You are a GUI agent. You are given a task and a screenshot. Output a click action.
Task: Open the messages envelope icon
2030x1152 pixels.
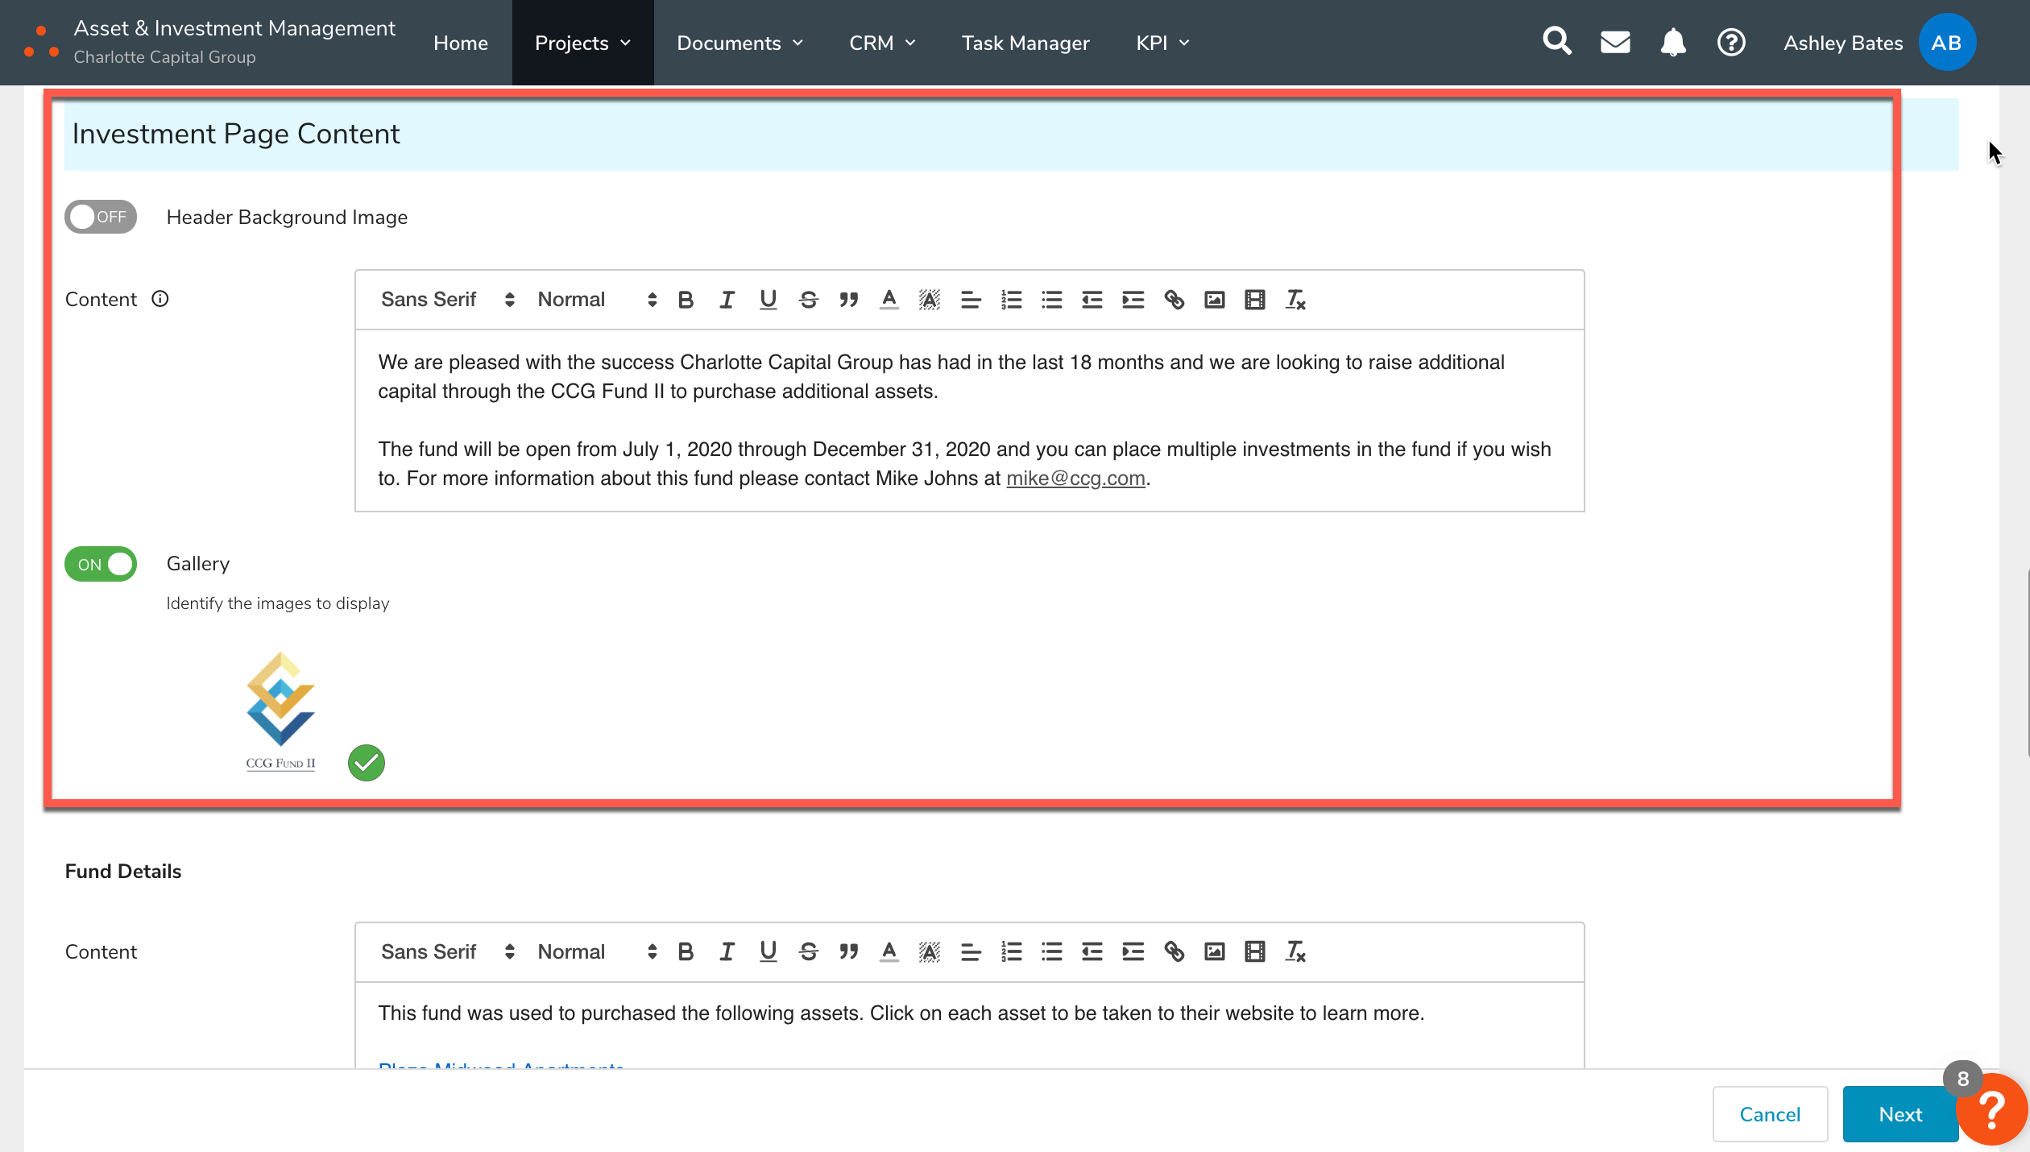coord(1614,43)
